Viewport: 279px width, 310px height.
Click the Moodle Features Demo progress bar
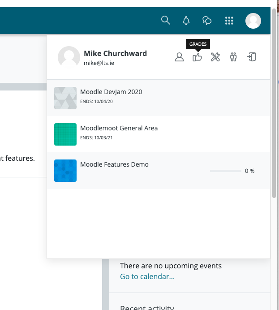pyautogui.click(x=226, y=171)
